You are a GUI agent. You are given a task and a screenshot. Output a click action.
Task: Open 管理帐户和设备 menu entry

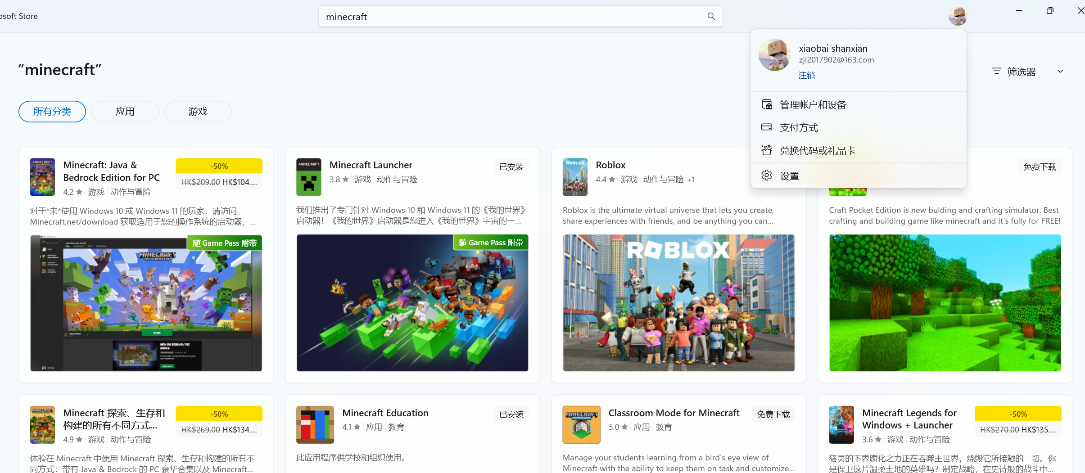pyautogui.click(x=859, y=104)
